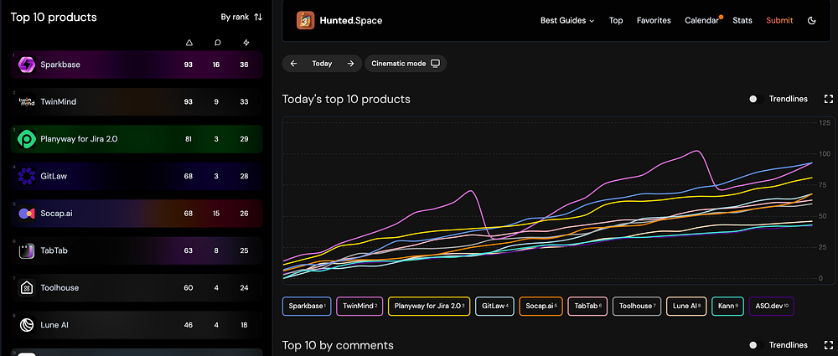
Task: Expand Top 10 by comments chart fullscreen
Action: [x=829, y=345]
